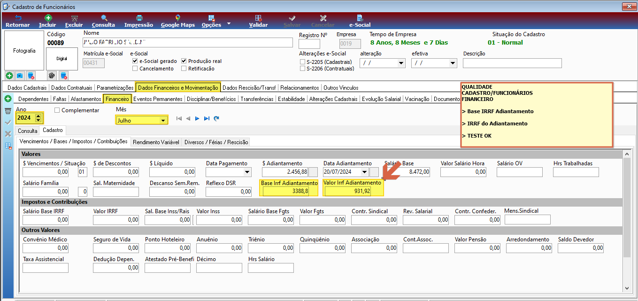Click the Fotografia photo placeholder
The image size is (638, 301).
[x=24, y=51]
